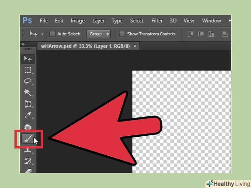251x188 pixels.
Task: Select the Move tool in toolbox
Action: point(28,59)
